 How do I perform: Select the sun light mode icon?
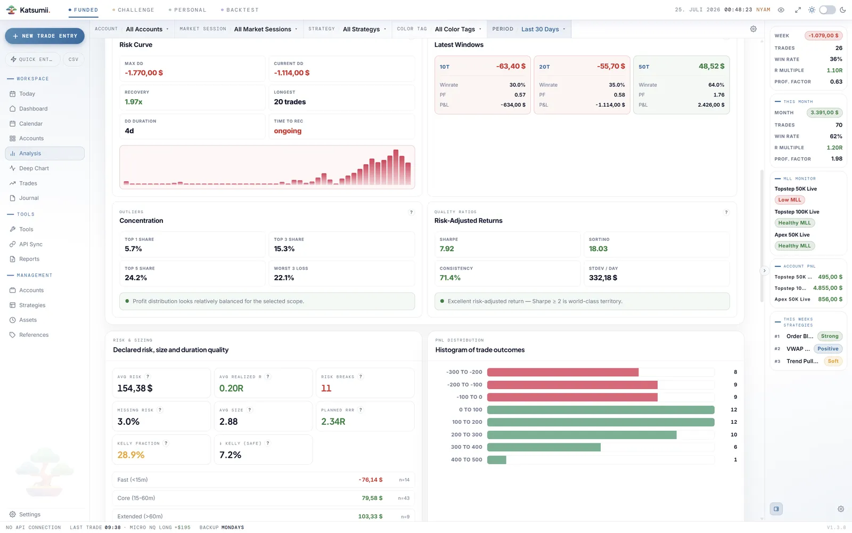point(812,10)
